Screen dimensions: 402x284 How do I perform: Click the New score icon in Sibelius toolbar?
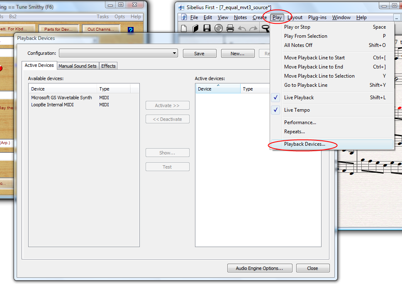pos(183,28)
